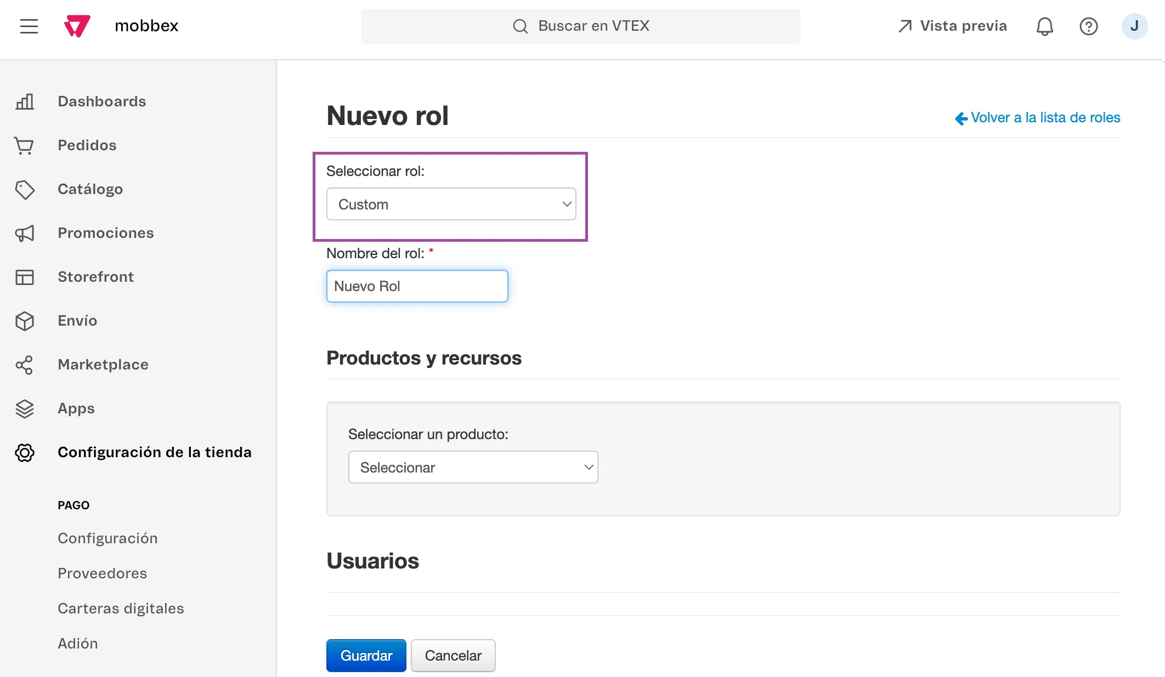1165x677 pixels.
Task: Open Apps in the sidebar
Action: coord(76,408)
